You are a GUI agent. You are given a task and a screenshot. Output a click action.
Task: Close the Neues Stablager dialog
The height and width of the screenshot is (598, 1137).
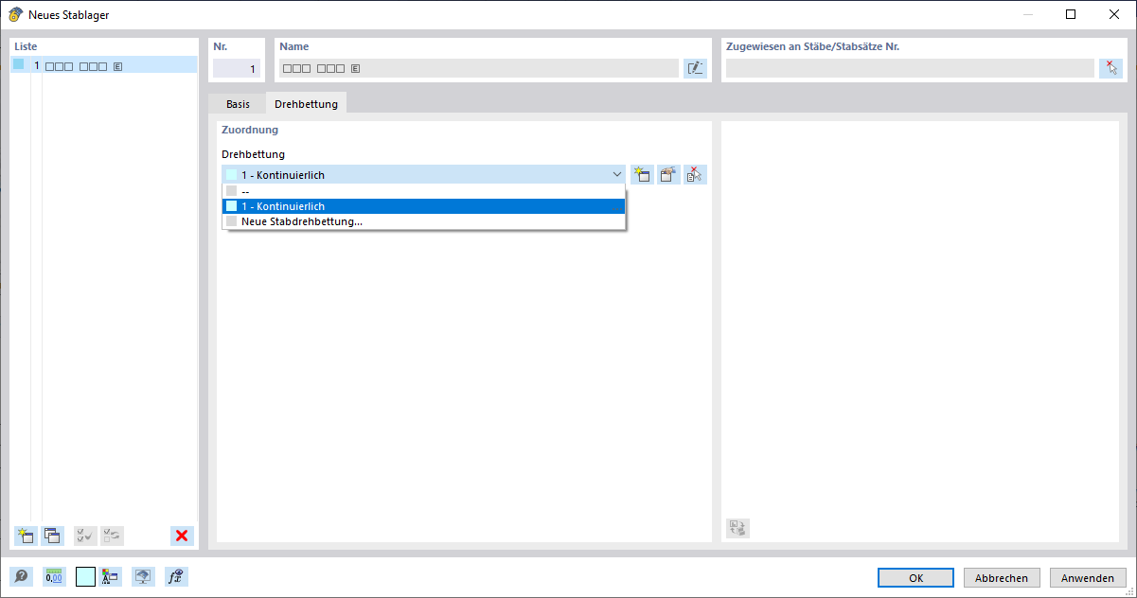tap(1113, 14)
